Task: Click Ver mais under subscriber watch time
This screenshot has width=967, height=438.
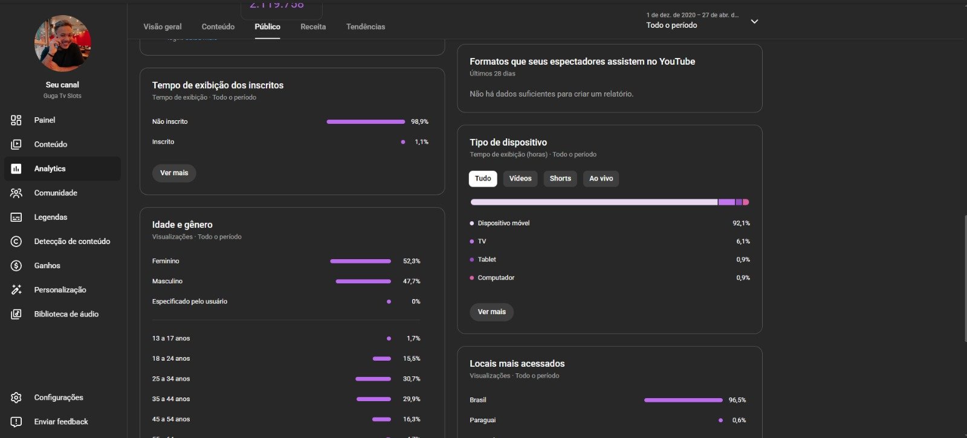Action: tap(174, 173)
